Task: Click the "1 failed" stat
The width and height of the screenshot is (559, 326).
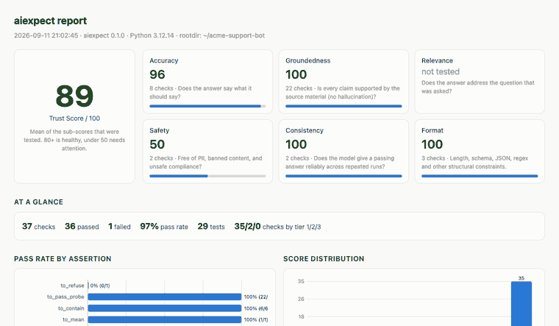Action: pyautogui.click(x=119, y=227)
